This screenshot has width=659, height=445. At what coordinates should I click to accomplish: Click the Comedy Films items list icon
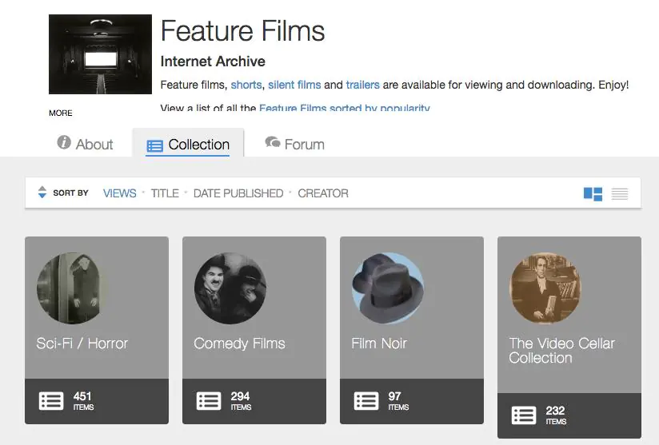coord(209,401)
